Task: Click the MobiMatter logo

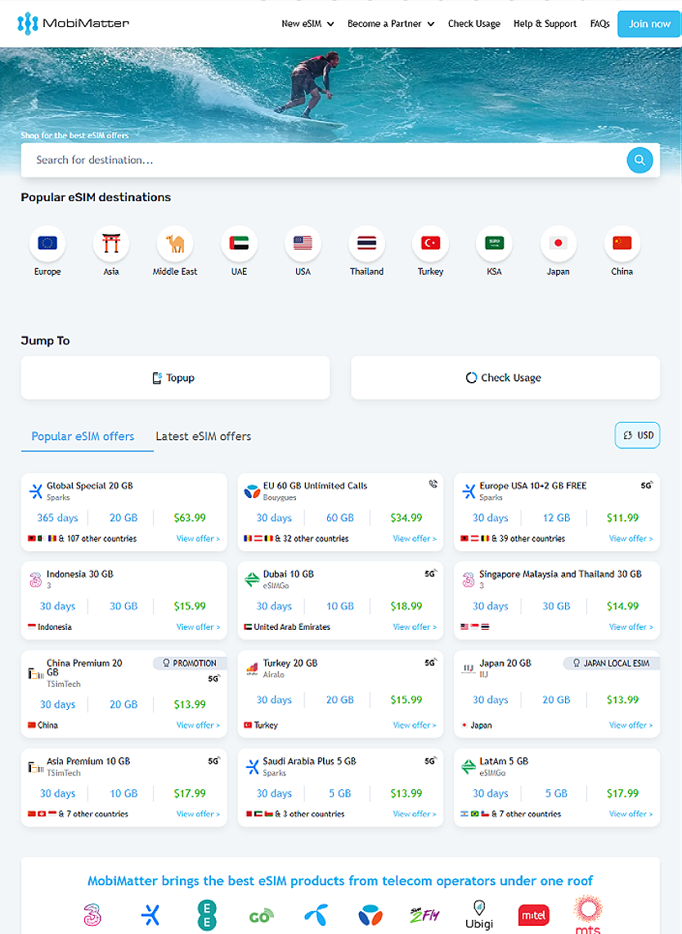Action: pyautogui.click(x=73, y=24)
